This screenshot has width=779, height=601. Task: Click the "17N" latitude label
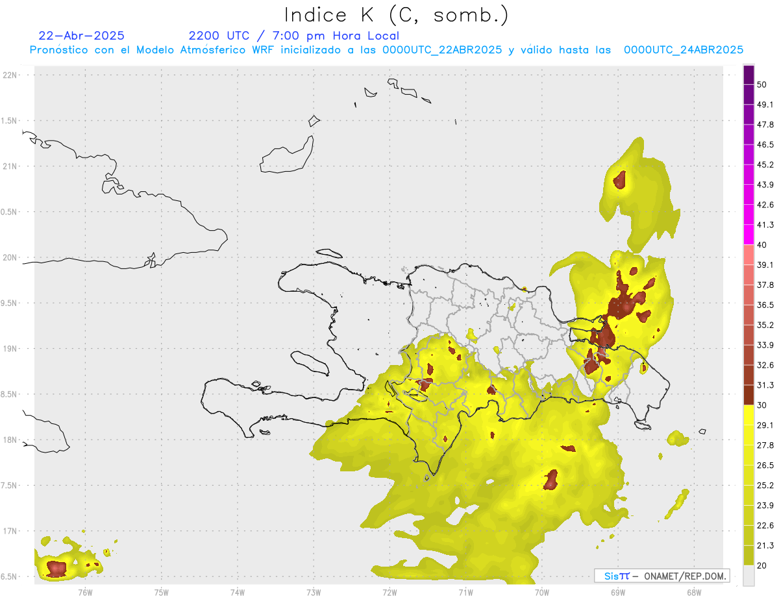click(10, 531)
